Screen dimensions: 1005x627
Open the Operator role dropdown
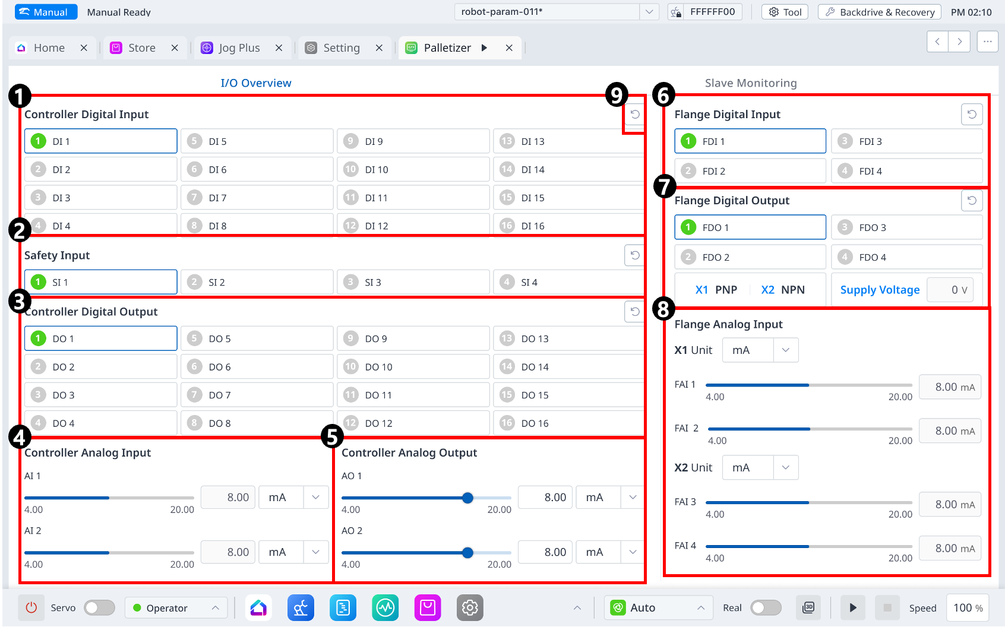click(x=176, y=607)
